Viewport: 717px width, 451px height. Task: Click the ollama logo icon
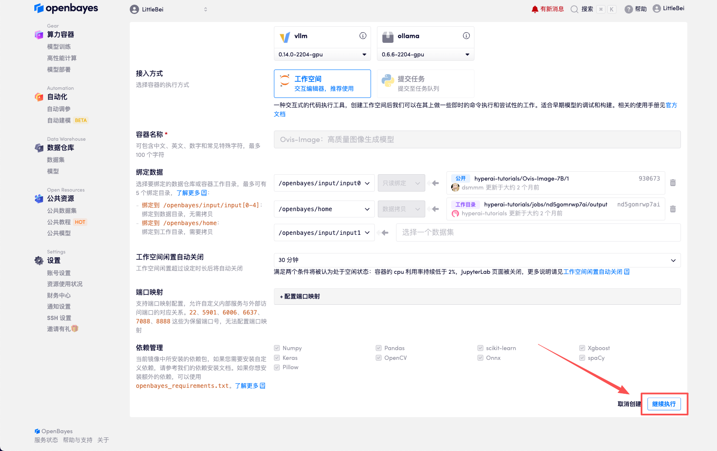(x=388, y=37)
